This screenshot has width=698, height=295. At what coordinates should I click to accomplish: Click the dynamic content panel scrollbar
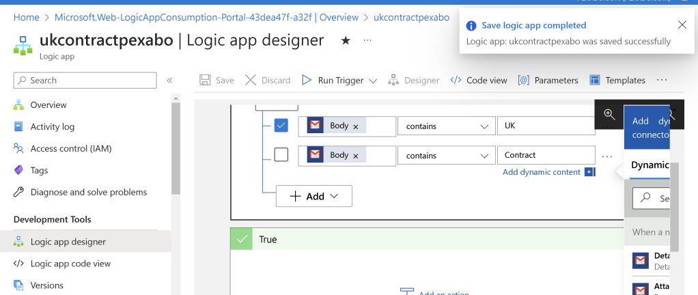pos(674,207)
